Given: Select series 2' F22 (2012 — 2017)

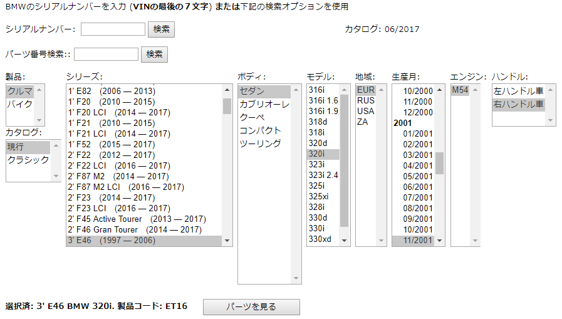Looking at the screenshot, I should [x=145, y=155].
